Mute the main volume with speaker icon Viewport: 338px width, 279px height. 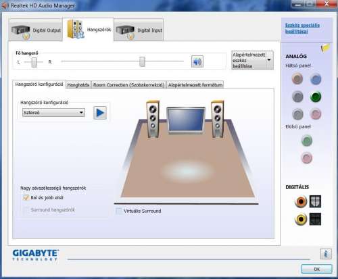197,61
